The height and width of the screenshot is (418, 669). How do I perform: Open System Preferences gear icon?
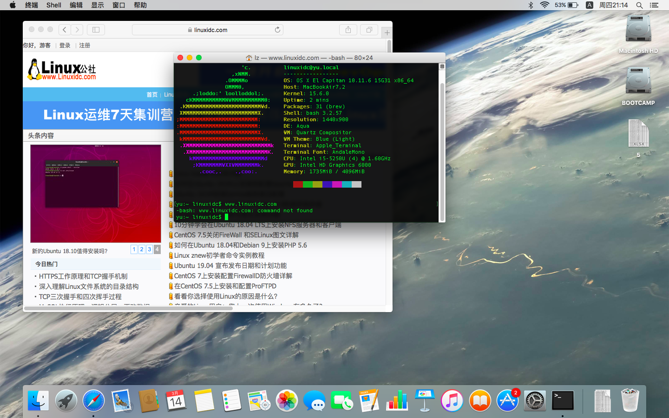(535, 400)
